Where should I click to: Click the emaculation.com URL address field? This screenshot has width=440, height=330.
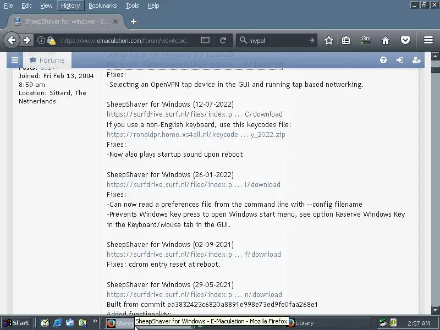pos(124,41)
